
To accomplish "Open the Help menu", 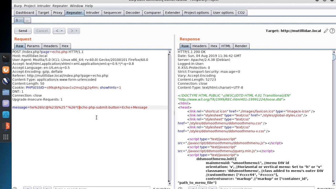I will pos(89,6).
